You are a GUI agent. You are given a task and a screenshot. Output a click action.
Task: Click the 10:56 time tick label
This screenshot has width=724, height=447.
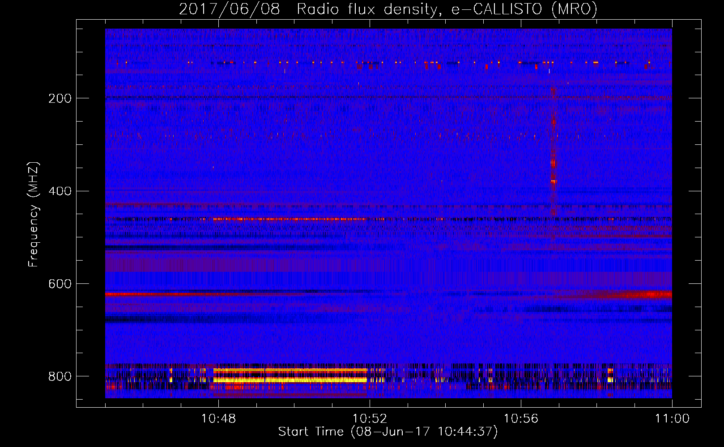pyautogui.click(x=521, y=418)
